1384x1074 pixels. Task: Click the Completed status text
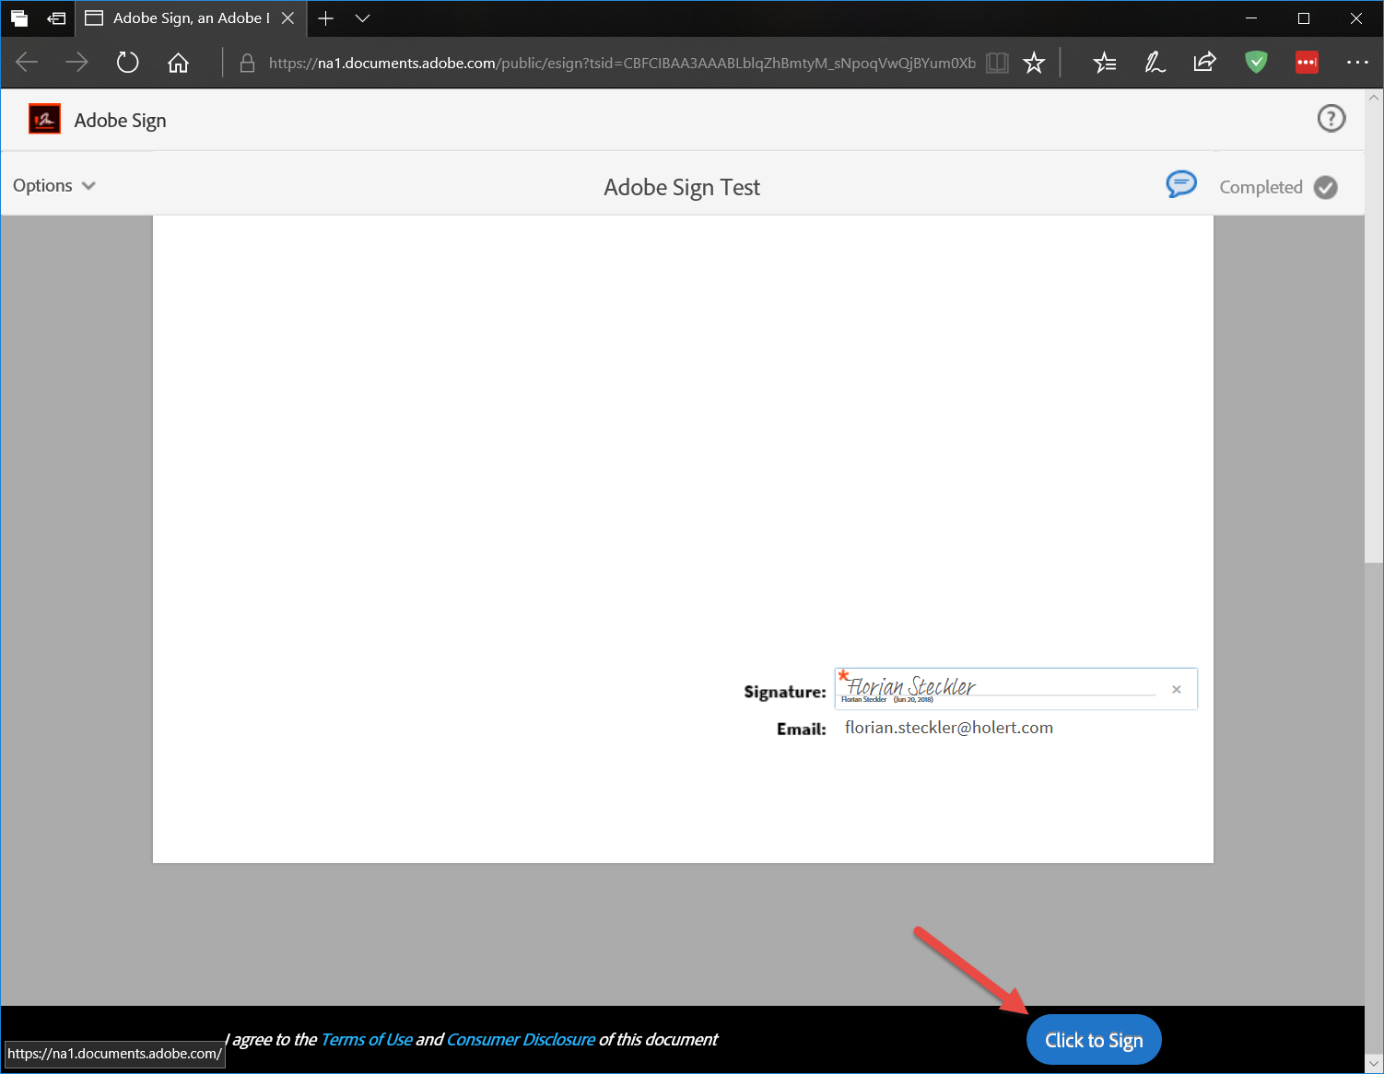(x=1261, y=187)
